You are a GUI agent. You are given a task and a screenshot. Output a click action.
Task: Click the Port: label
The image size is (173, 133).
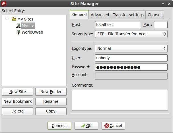pos(148,24)
